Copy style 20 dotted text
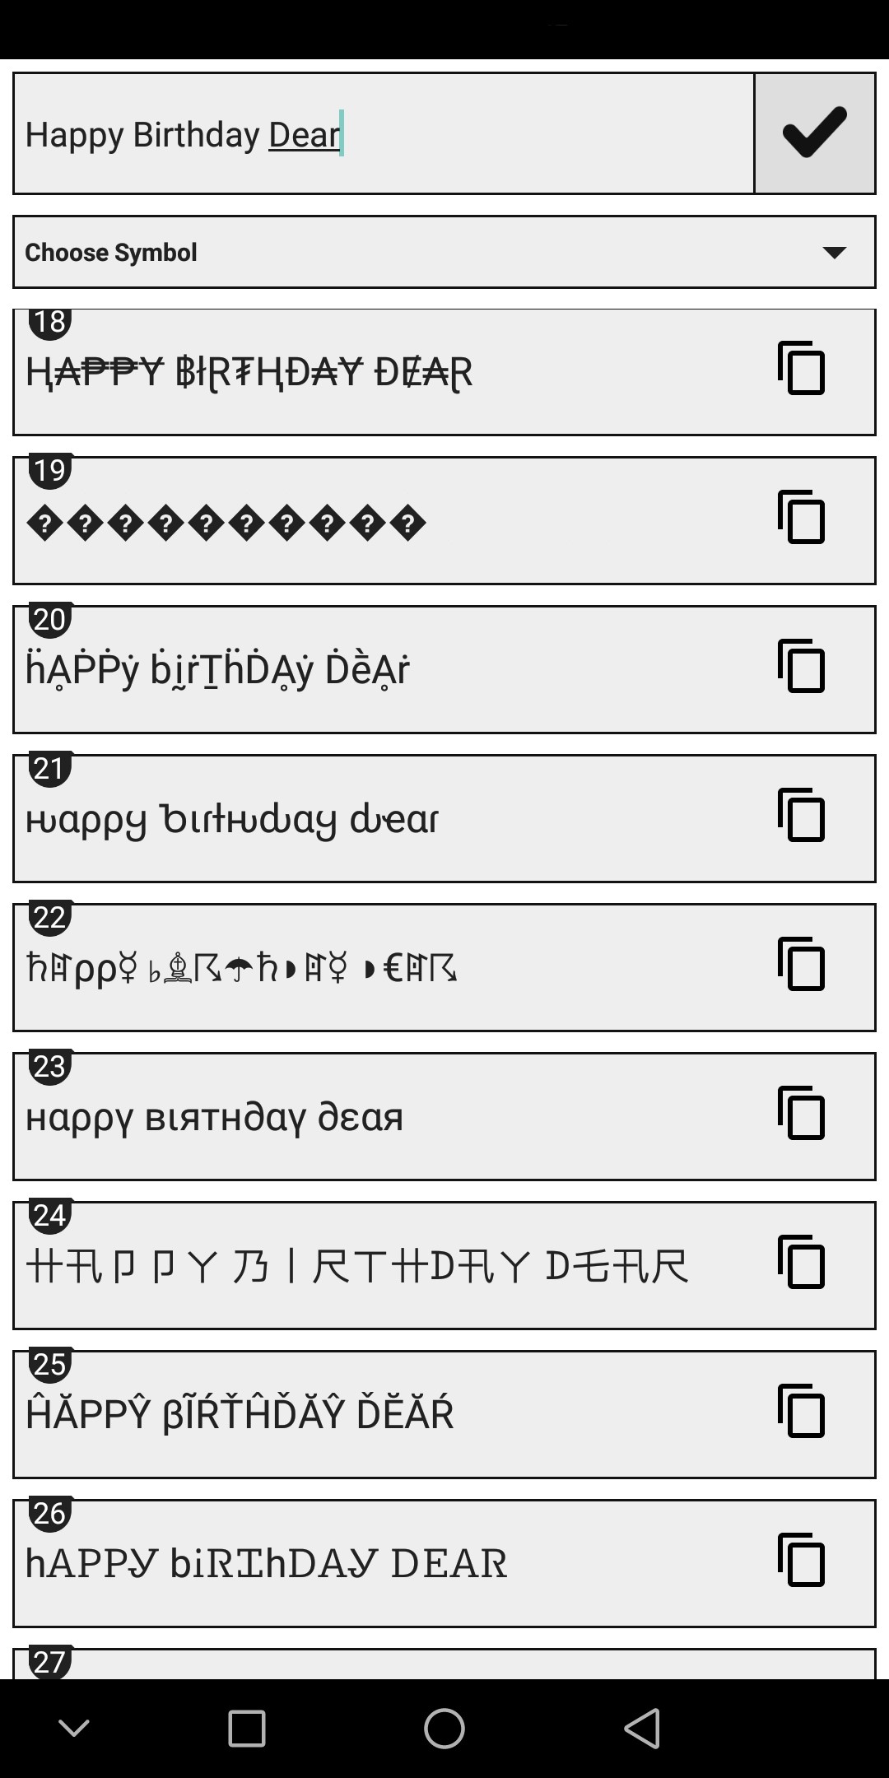Screen dimensions: 889x1778 coord(801,666)
